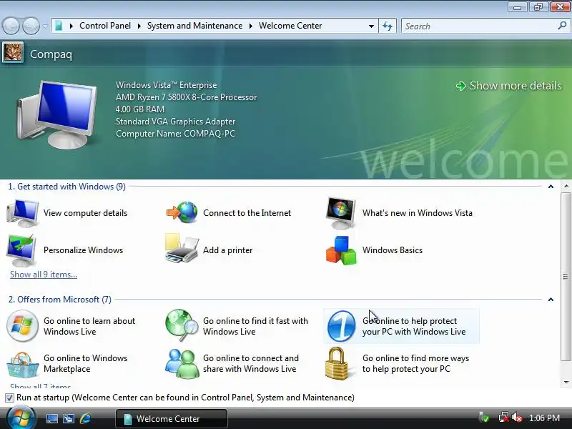572x429 pixels.
Task: Click Windows Basics label
Action: [x=393, y=250]
